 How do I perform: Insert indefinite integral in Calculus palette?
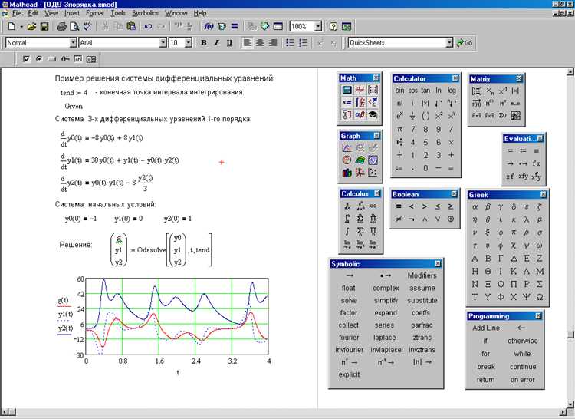pyautogui.click(x=347, y=231)
